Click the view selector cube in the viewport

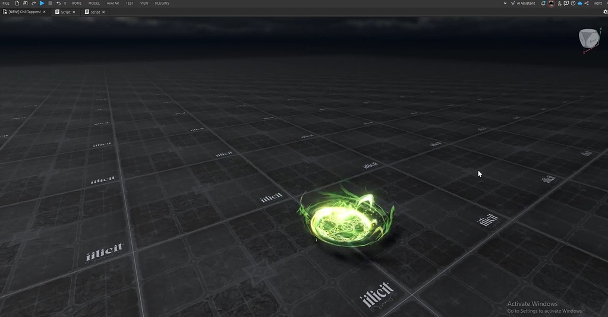pos(588,39)
